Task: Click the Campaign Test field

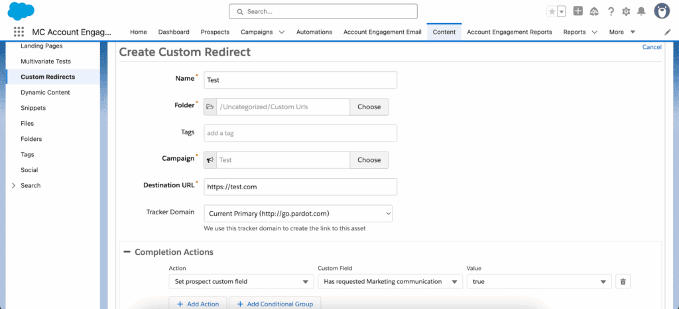Action: click(x=283, y=160)
